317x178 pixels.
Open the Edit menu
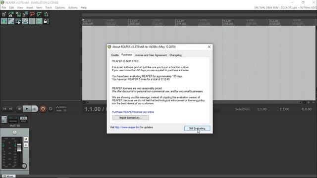coord(11,8)
